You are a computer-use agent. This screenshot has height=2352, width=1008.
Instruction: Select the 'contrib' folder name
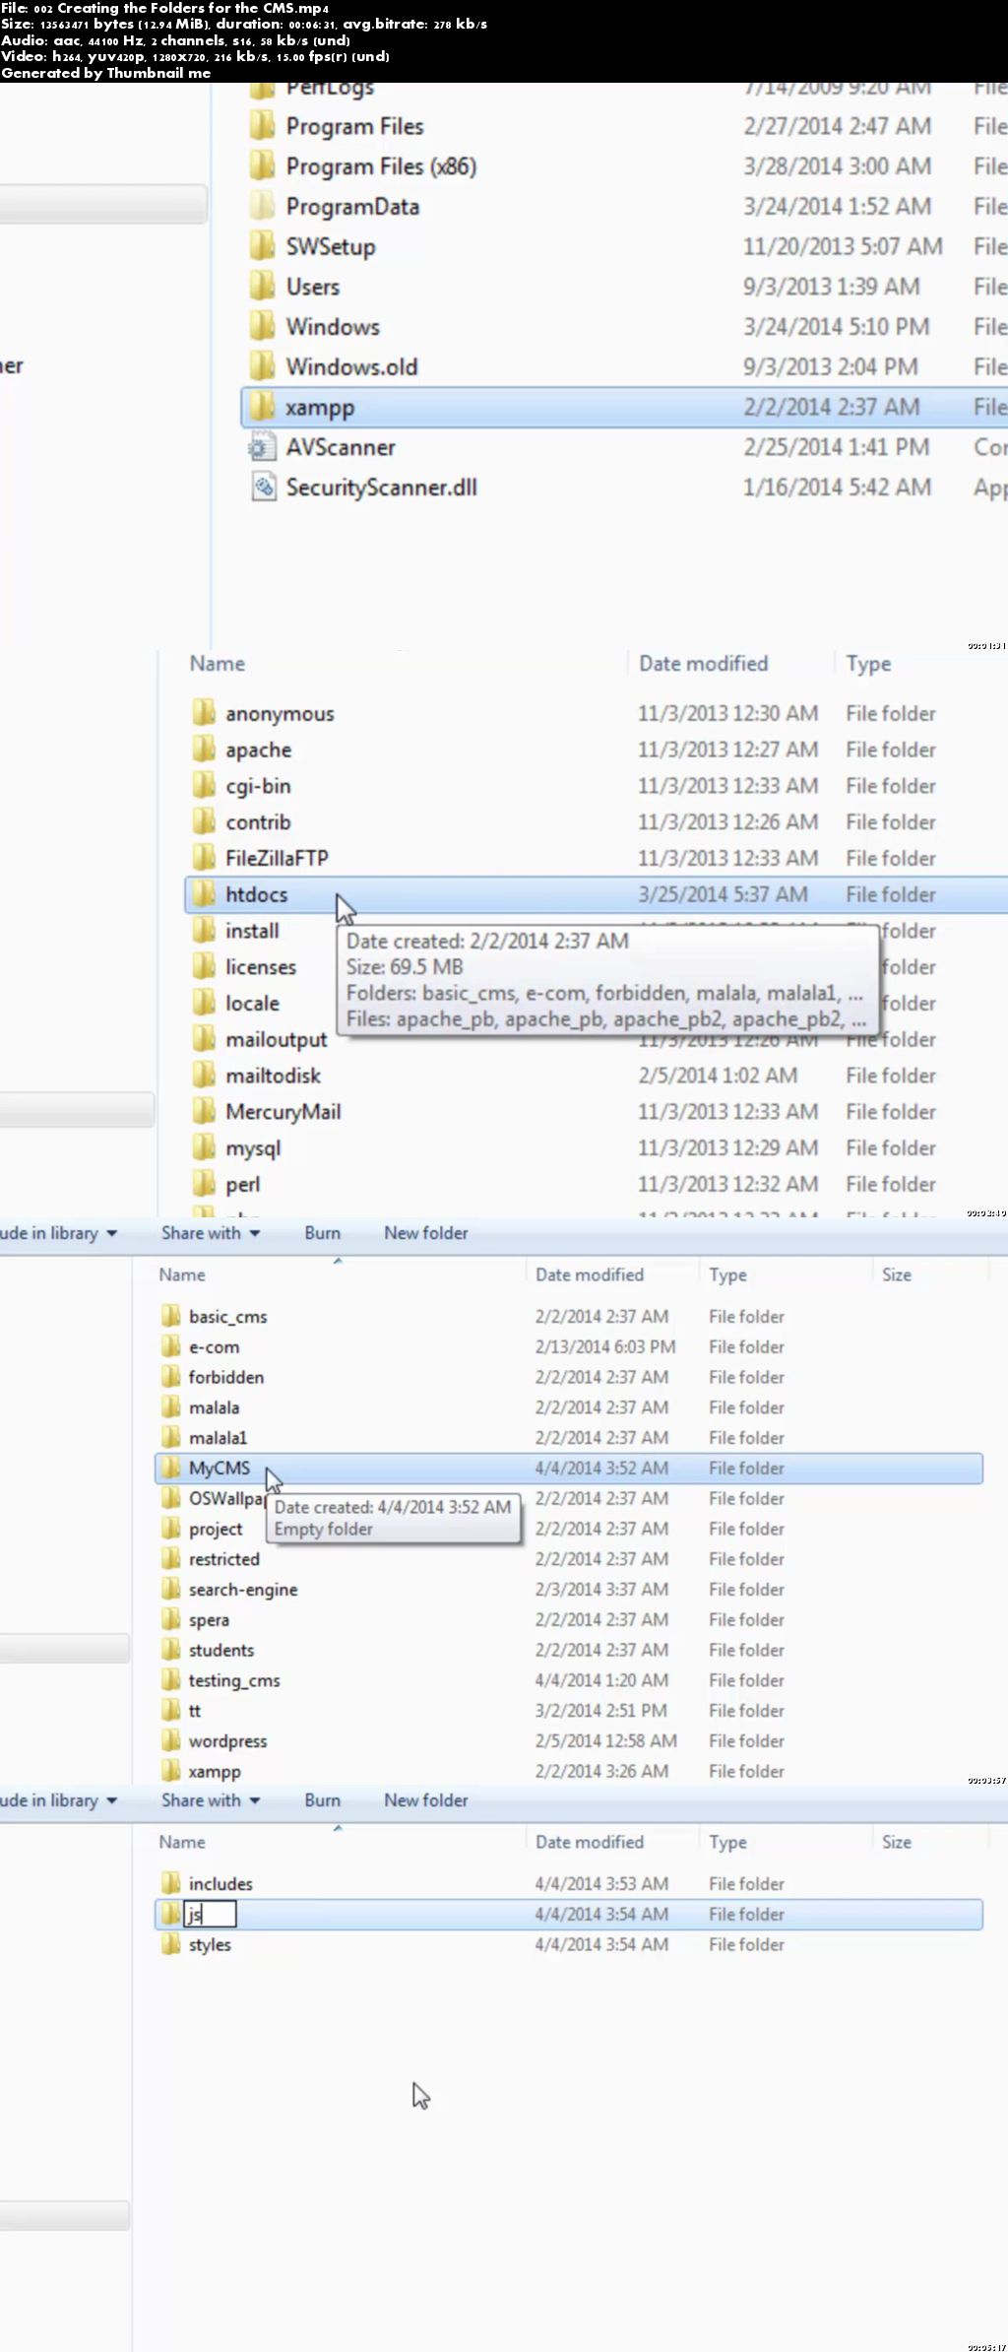(258, 822)
